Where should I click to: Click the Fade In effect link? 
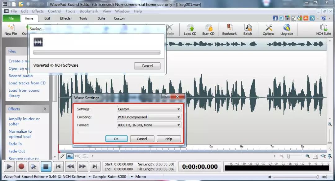tap(15, 144)
